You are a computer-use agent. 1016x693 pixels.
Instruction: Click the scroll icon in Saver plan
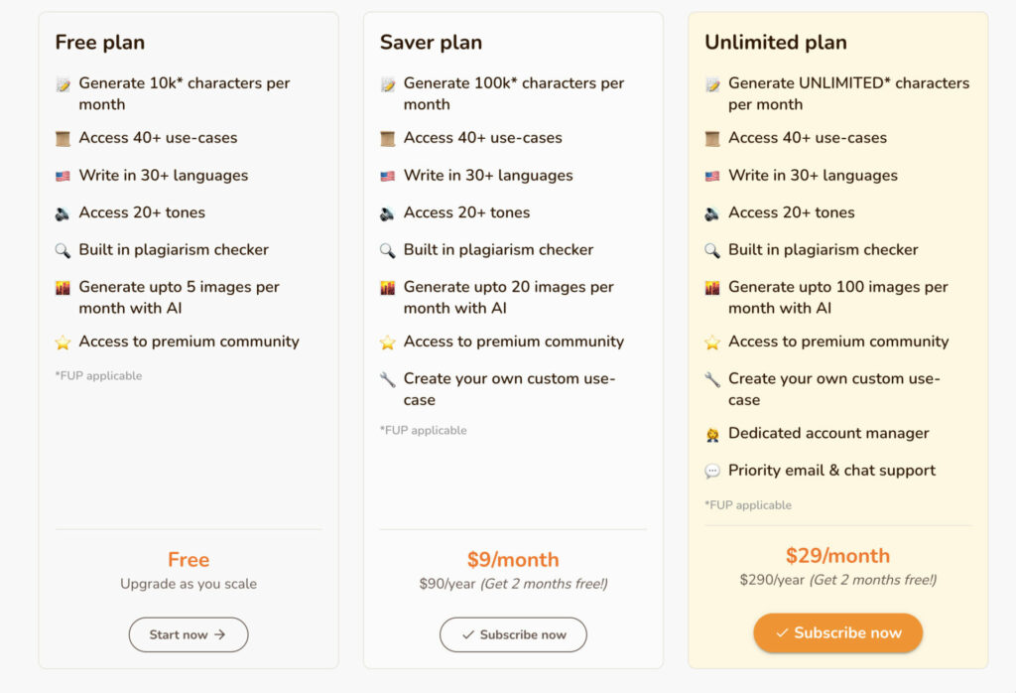388,139
